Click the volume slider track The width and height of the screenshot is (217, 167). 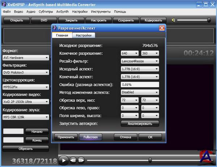coord(193,20)
